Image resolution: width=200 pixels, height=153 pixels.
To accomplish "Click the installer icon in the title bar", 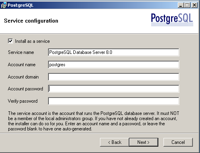I will click(4, 5).
